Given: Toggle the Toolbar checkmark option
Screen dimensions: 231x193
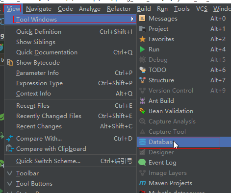Looking at the screenshot, I should tap(70, 173).
